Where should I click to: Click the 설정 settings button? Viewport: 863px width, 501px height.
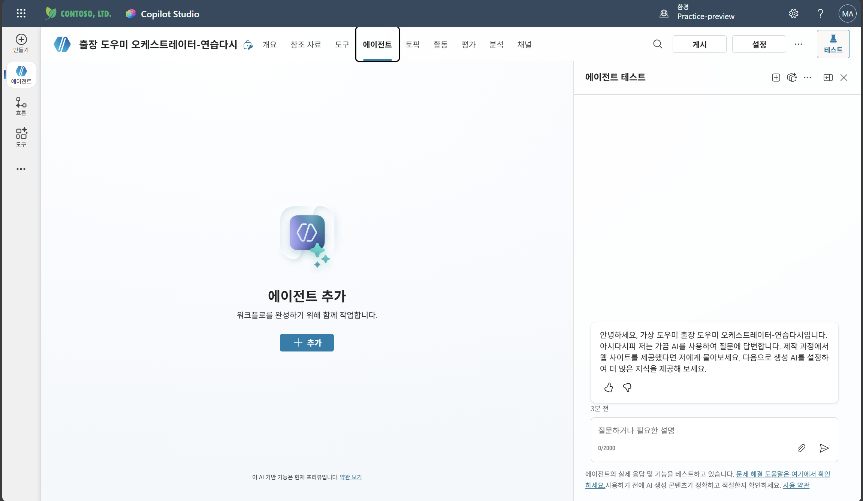coord(759,44)
